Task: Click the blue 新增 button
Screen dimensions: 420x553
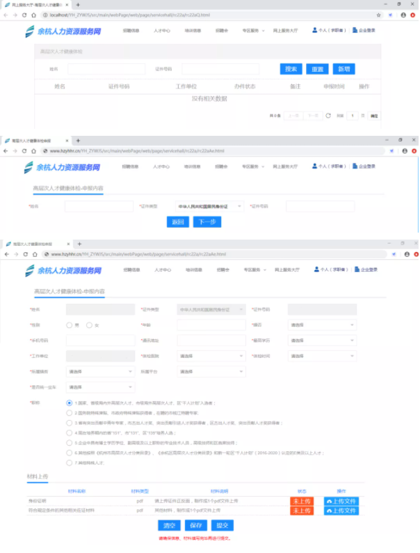Action: click(x=343, y=69)
